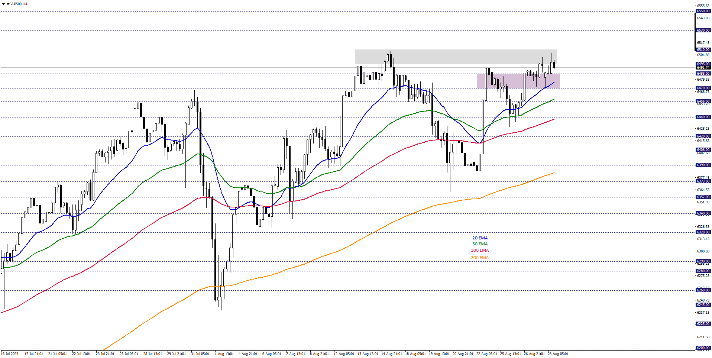This screenshot has height=358, width=712.
Task: Click the 6495.00 price level label
Action: tap(703, 64)
